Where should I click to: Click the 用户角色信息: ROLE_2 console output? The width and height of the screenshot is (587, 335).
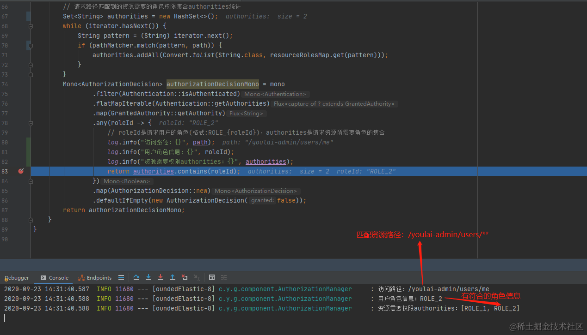coord(410,299)
